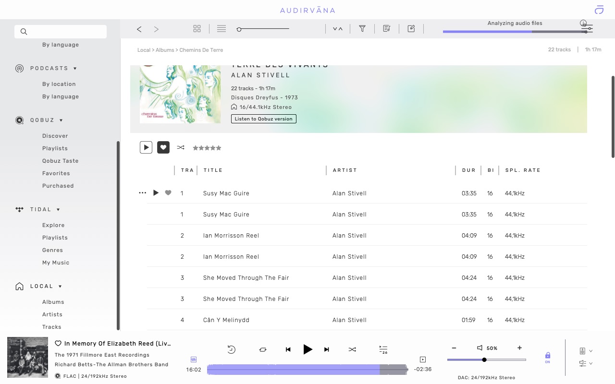Open Qobuz Playlists
The image size is (615, 384).
coord(55,148)
